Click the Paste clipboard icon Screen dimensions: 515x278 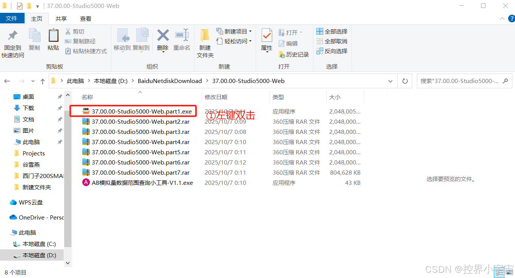(x=53, y=35)
